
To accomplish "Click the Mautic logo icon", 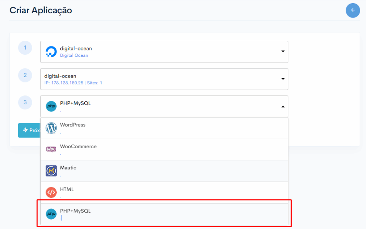I will (x=51, y=171).
